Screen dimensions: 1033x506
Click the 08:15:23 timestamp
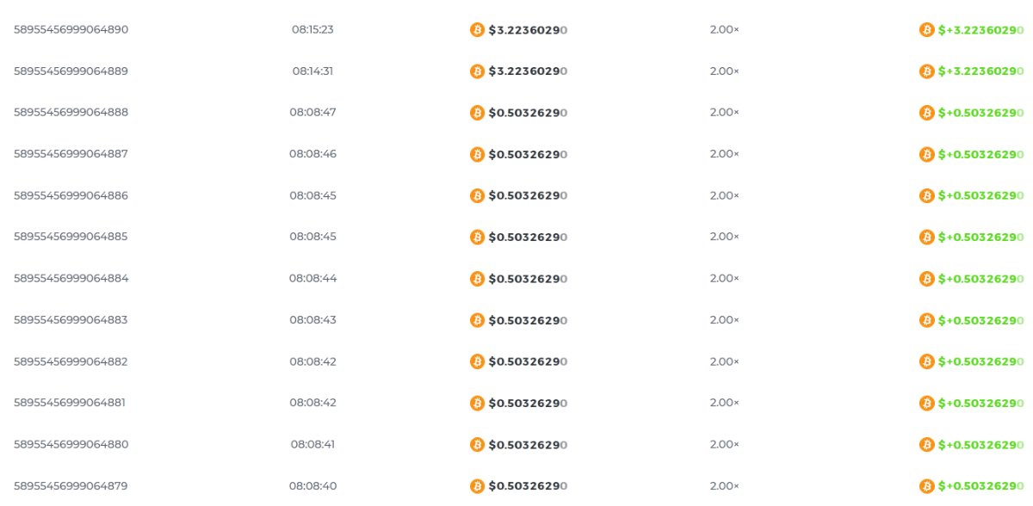tap(312, 29)
